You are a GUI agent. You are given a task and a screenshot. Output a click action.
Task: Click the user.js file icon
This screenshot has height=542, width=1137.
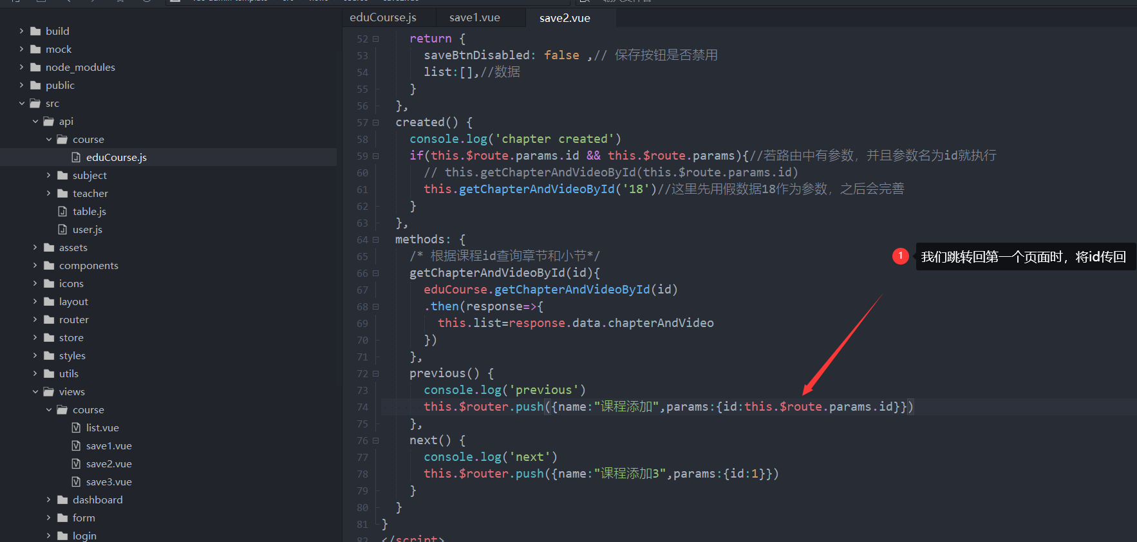coord(62,229)
